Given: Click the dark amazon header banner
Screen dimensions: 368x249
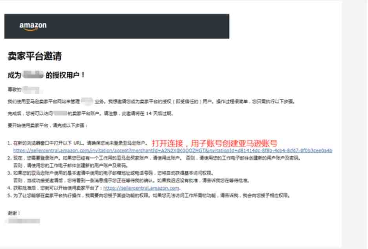Looking at the screenshot, I should point(117,26).
